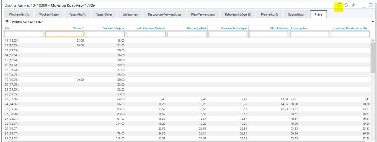Viewport: 377px width, 142px height.
Task: Select the Lieferanten tab
Action: [130, 14]
